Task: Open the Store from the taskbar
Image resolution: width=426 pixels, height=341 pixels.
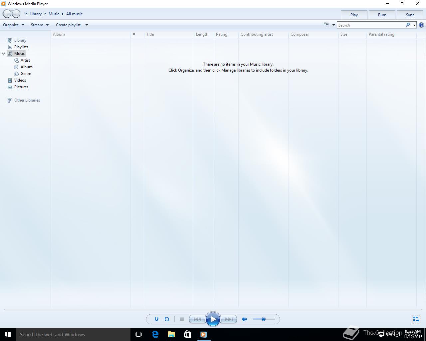Action: coord(187,334)
